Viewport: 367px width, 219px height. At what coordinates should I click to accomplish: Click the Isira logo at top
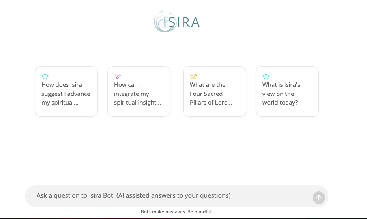[177, 22]
